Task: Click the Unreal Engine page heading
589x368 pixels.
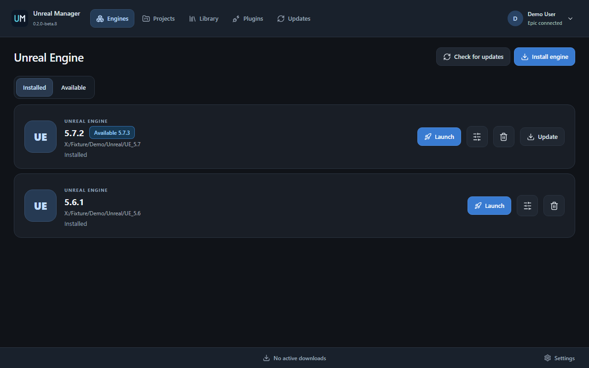Action: [49, 57]
